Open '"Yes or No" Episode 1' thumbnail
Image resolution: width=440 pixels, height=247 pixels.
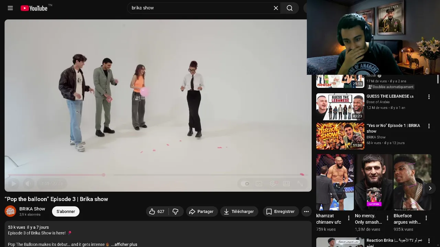coord(340,136)
